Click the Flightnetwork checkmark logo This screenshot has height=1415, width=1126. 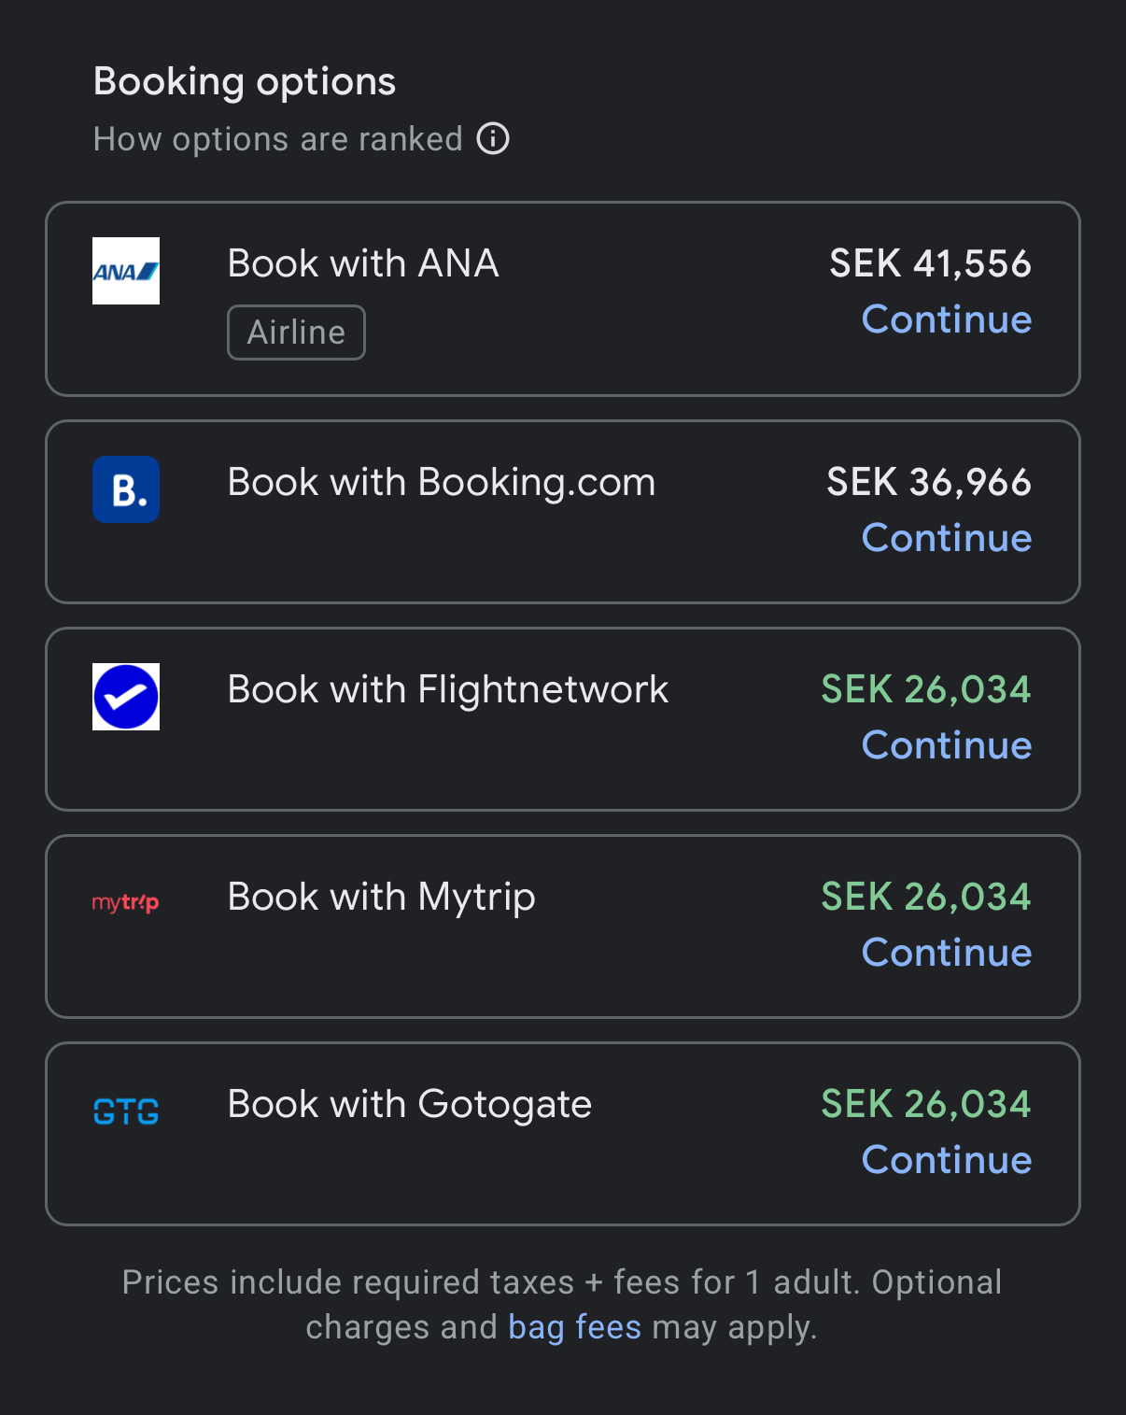(126, 697)
